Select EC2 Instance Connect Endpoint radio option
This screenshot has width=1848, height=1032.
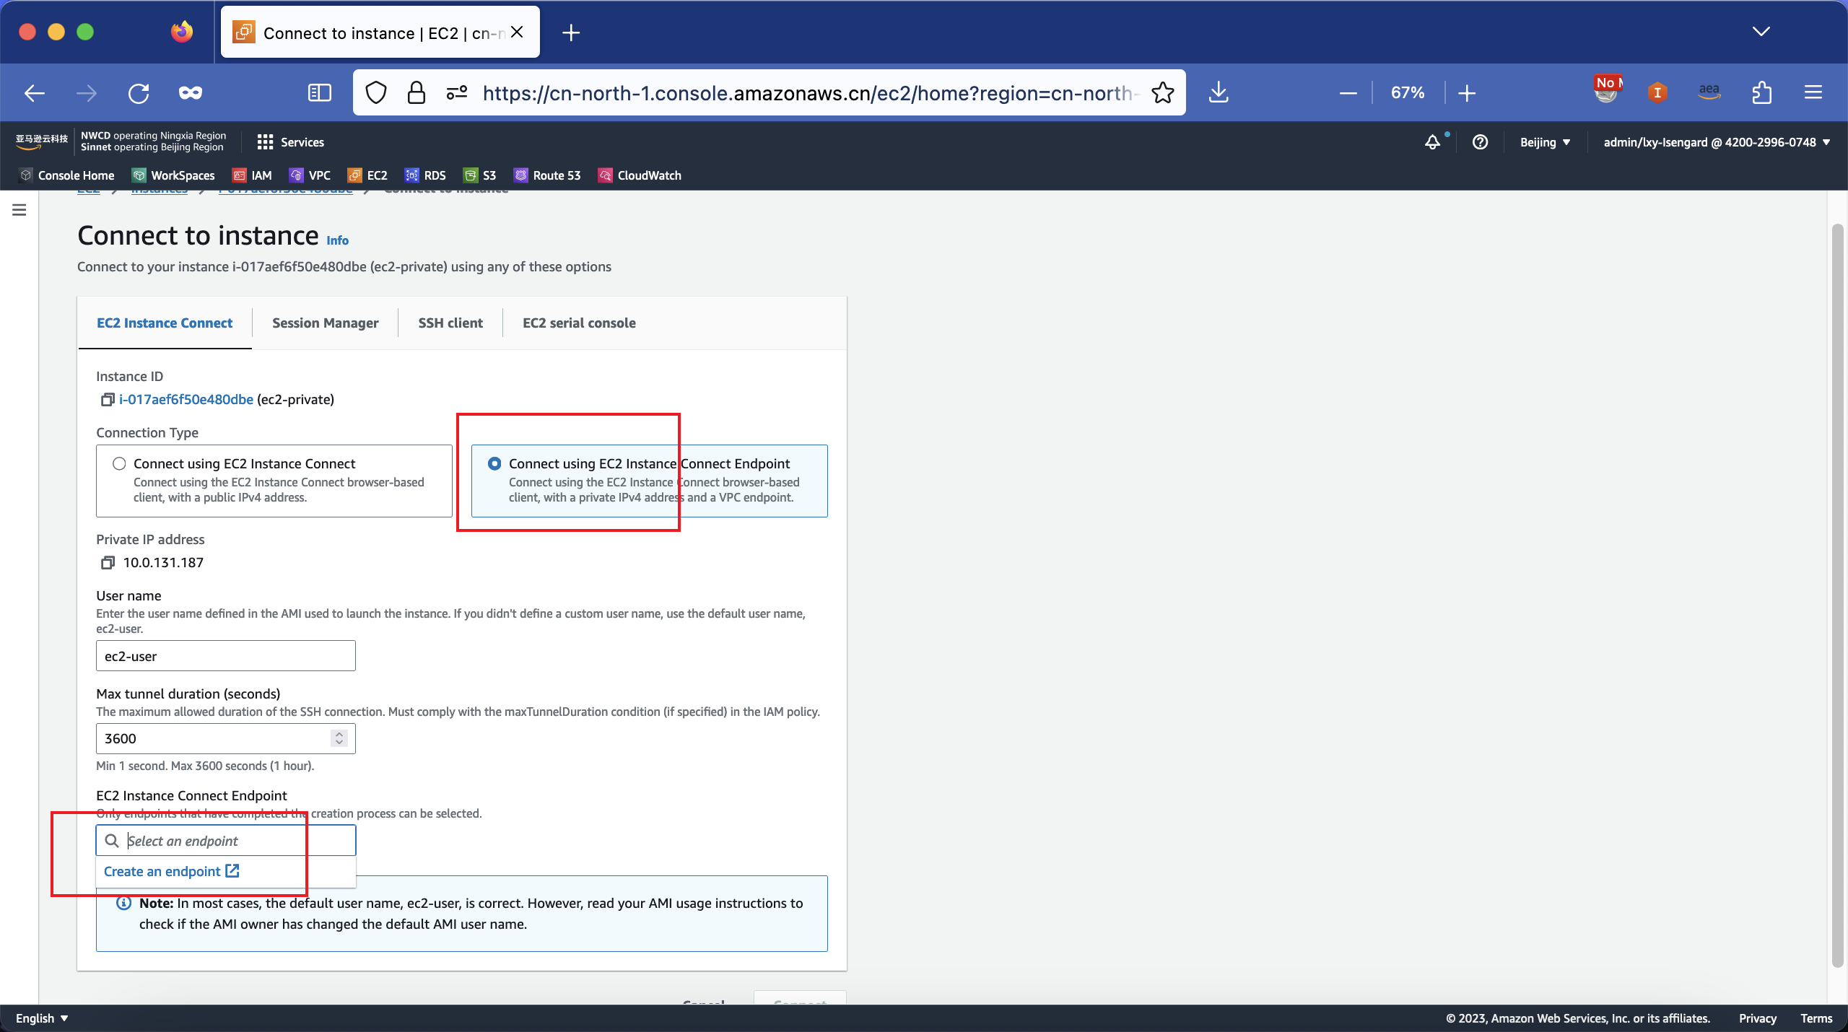coord(494,464)
